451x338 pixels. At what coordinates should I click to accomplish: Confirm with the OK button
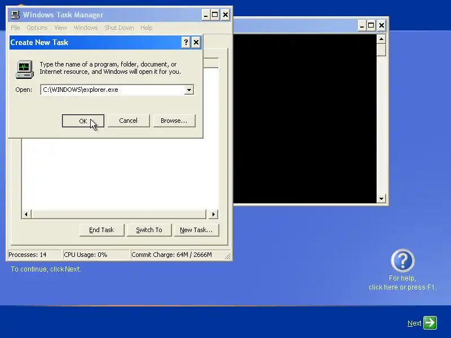point(83,121)
